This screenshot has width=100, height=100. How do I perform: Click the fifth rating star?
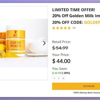pos(69,28)
